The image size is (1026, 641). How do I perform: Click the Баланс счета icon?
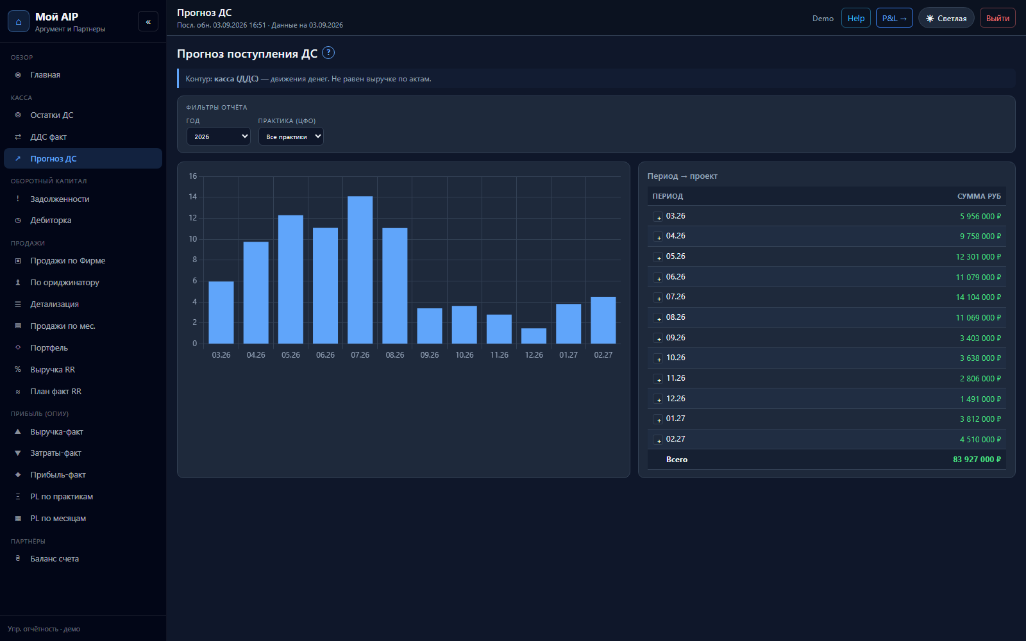pos(18,559)
